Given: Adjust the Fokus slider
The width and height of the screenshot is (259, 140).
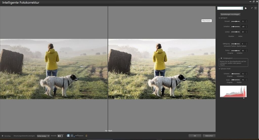Looking at the screenshot, I should (x=235, y=50).
